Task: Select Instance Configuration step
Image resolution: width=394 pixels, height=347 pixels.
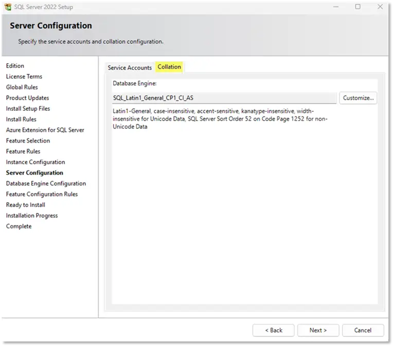Action: (x=35, y=162)
